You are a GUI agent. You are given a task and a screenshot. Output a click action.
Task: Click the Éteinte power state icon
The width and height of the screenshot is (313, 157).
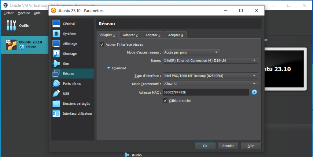click(x=22, y=47)
